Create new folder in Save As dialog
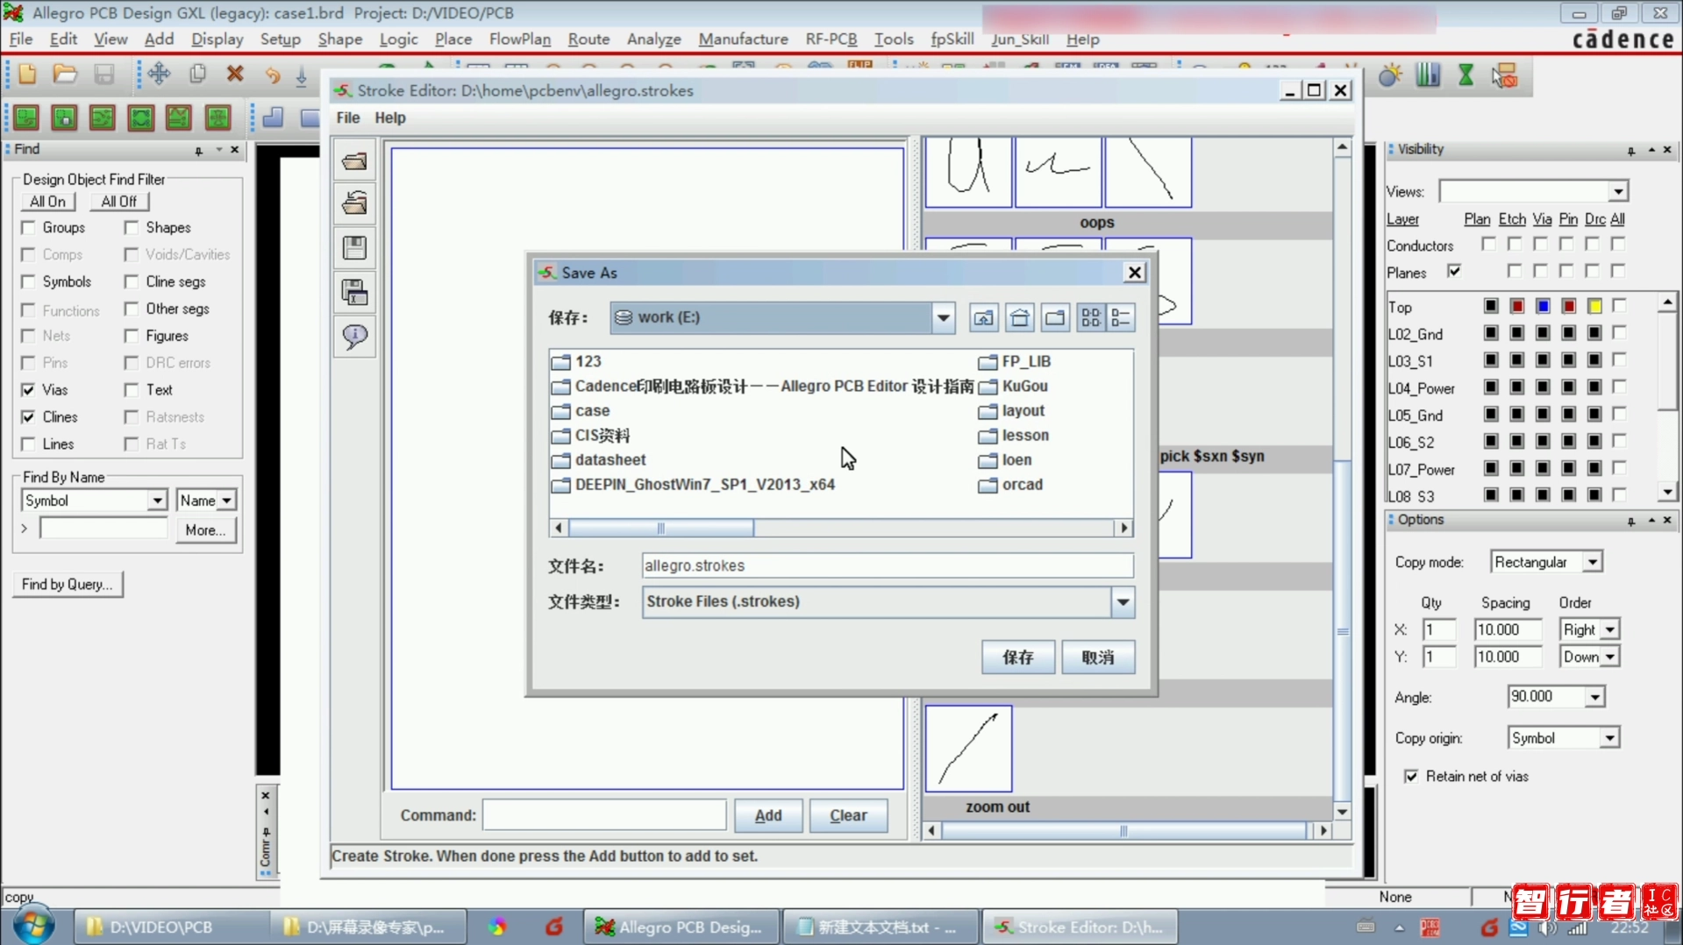Image resolution: width=1683 pixels, height=945 pixels. (x=1055, y=317)
